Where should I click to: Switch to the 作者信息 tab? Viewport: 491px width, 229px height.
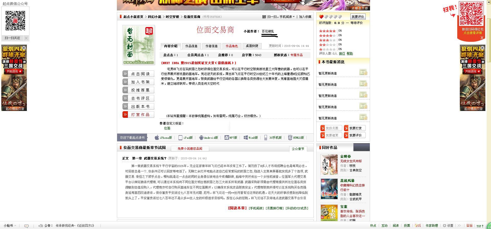click(211, 46)
